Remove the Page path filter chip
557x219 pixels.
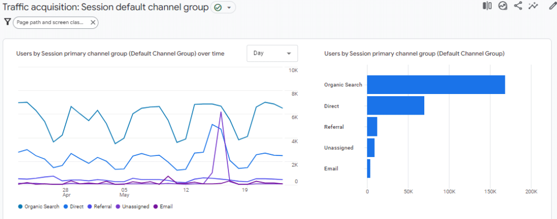(x=92, y=22)
